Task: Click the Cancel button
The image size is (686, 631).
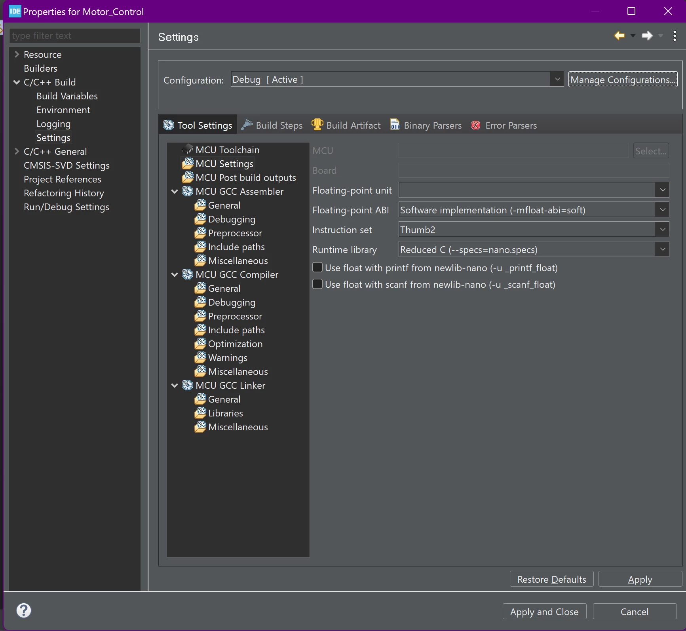Action: (635, 612)
